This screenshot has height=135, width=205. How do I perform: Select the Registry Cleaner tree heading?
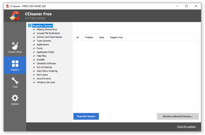pyautogui.click(x=43, y=26)
